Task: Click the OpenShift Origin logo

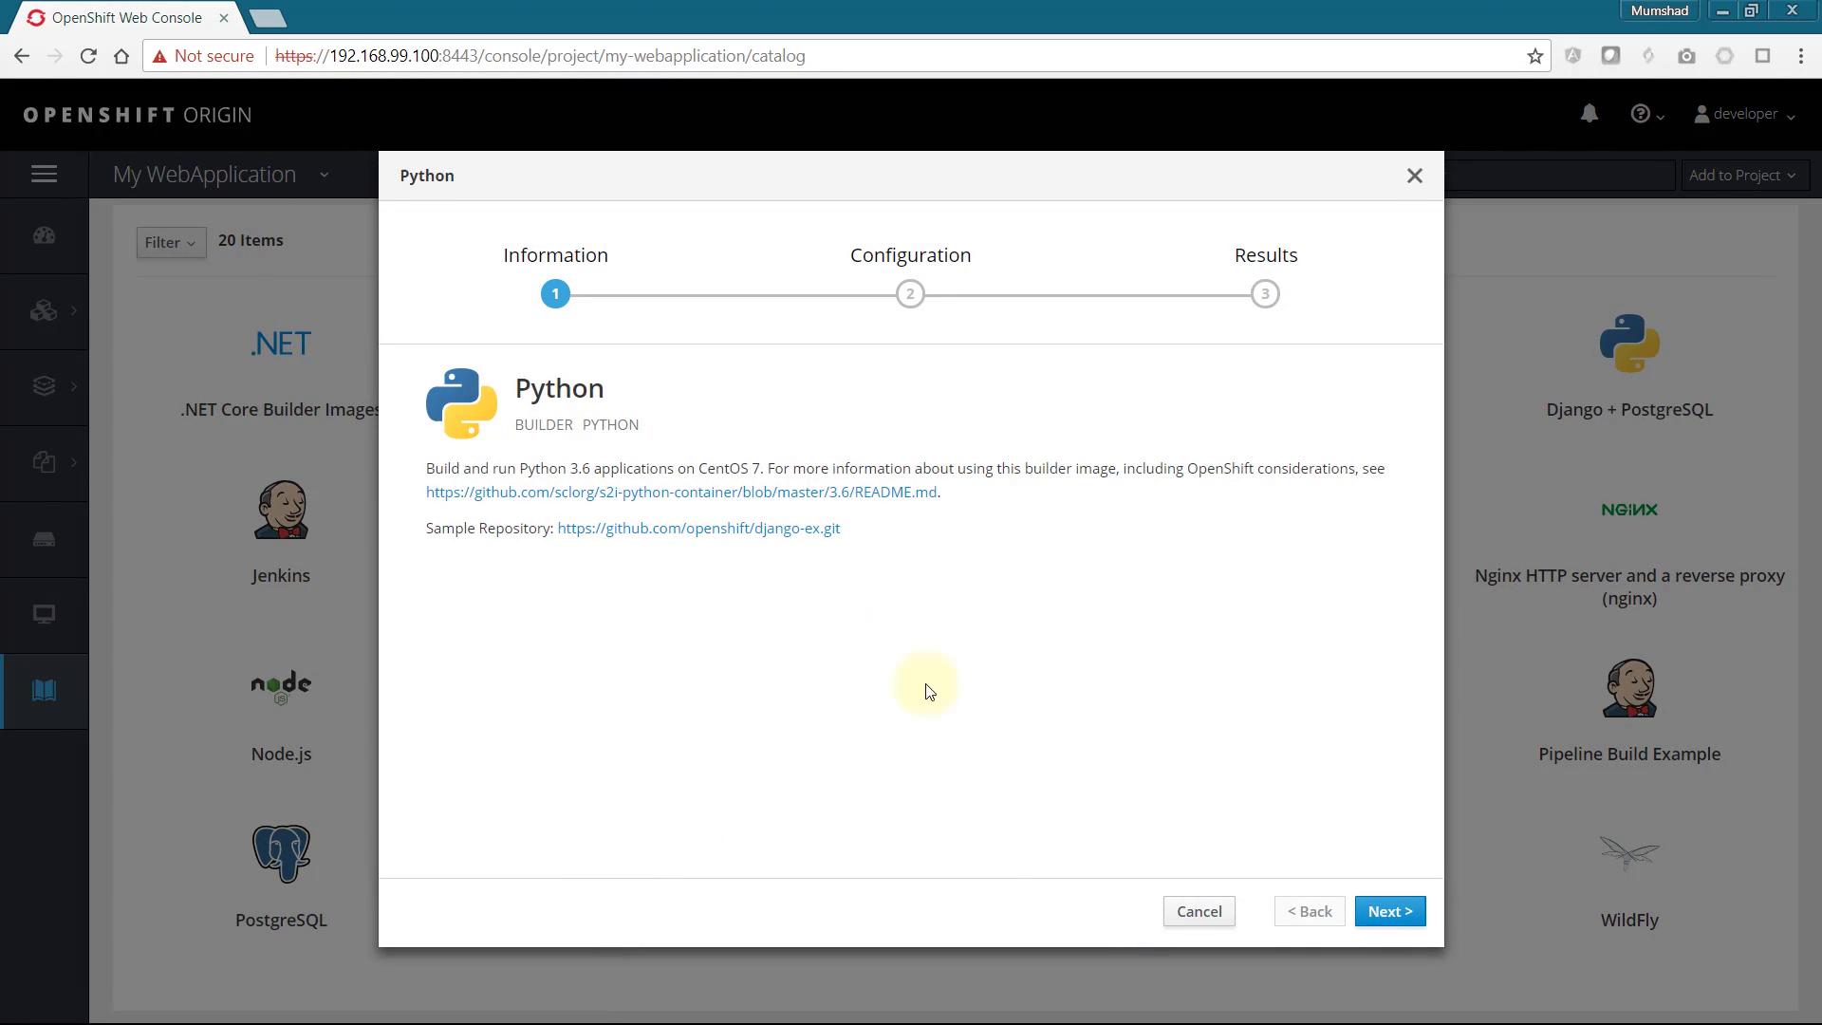Action: click(138, 115)
